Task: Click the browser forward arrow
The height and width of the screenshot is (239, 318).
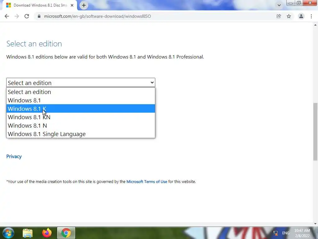Action: click(17, 16)
